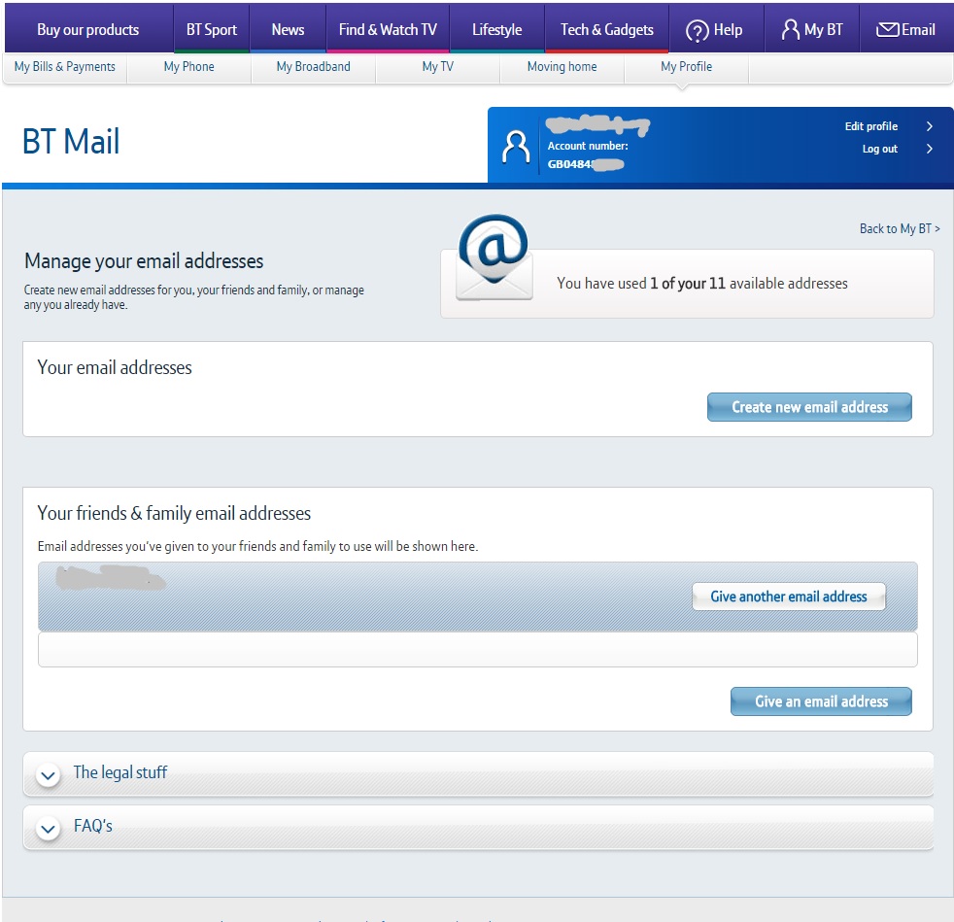Viewport: 954px width, 922px height.
Task: Click the arrow beside Log out
Action: 930,149
